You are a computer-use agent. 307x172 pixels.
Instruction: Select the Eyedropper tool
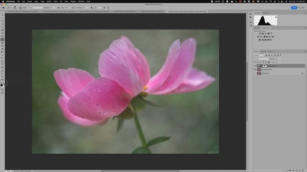(x=2, y=33)
